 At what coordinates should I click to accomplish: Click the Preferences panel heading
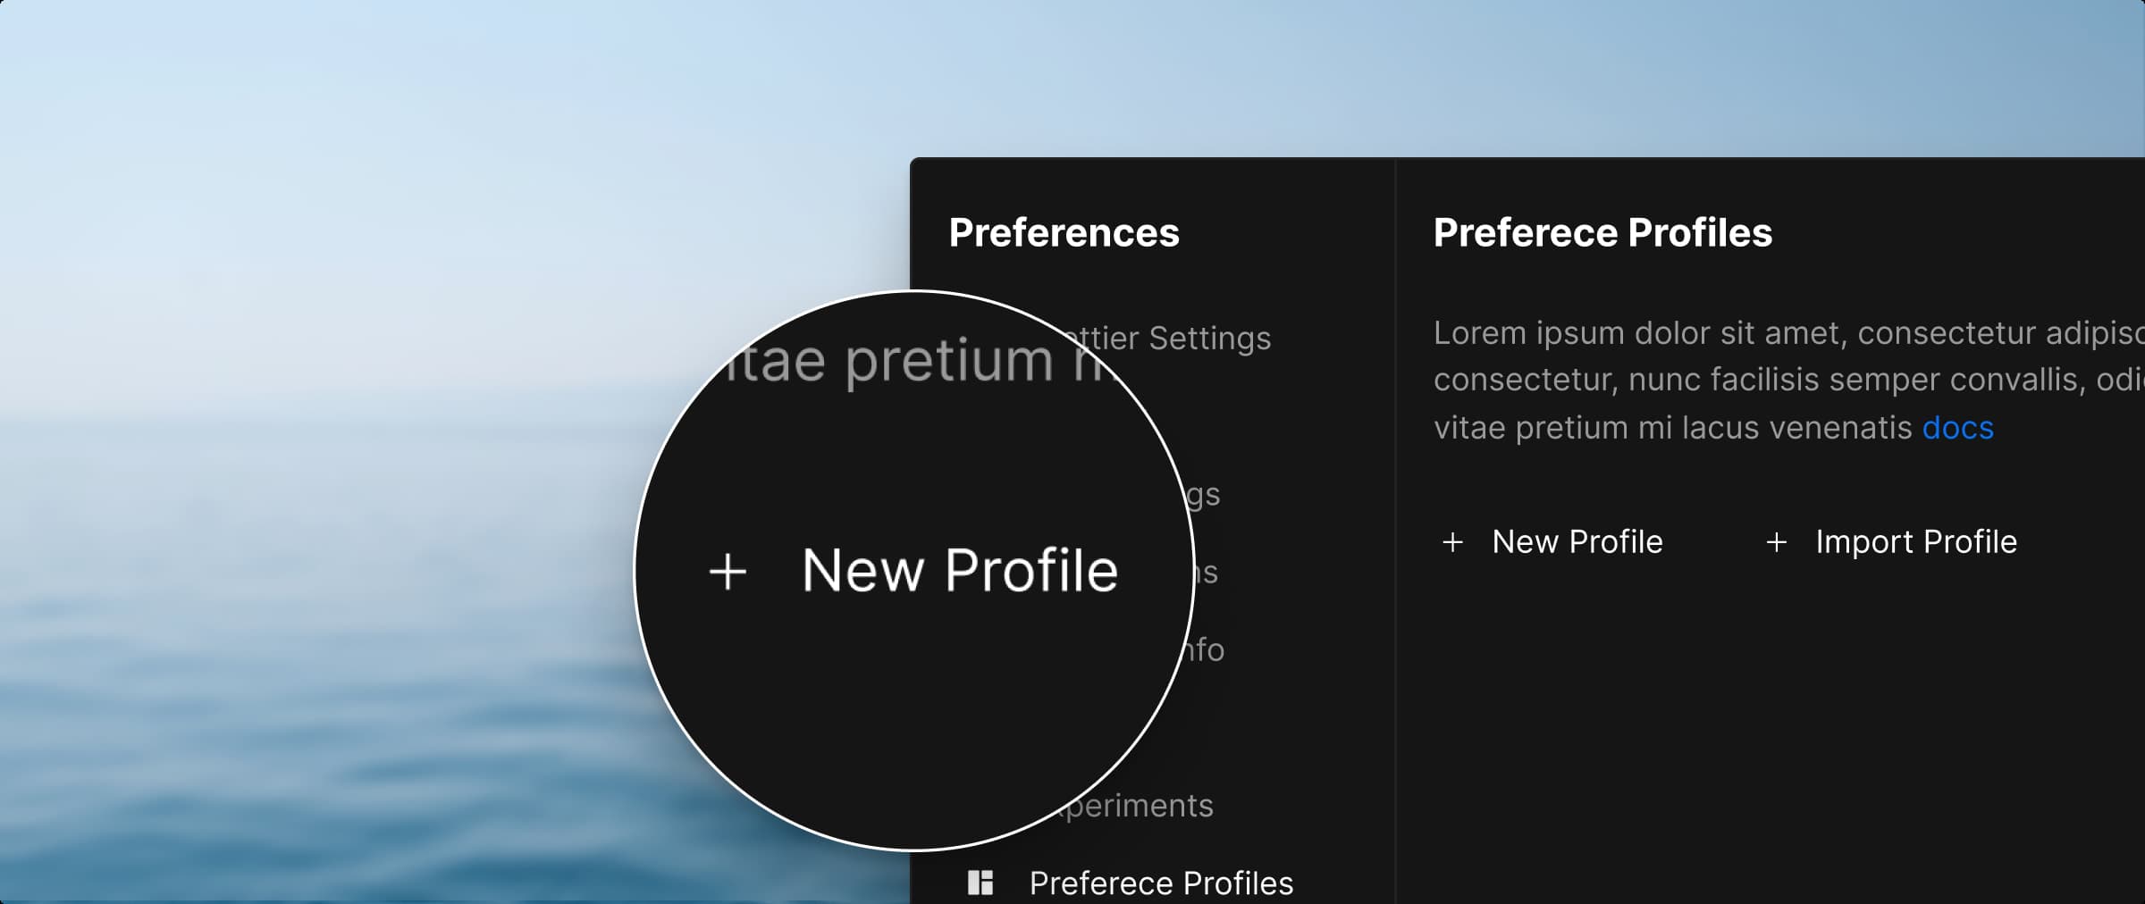1064,233
